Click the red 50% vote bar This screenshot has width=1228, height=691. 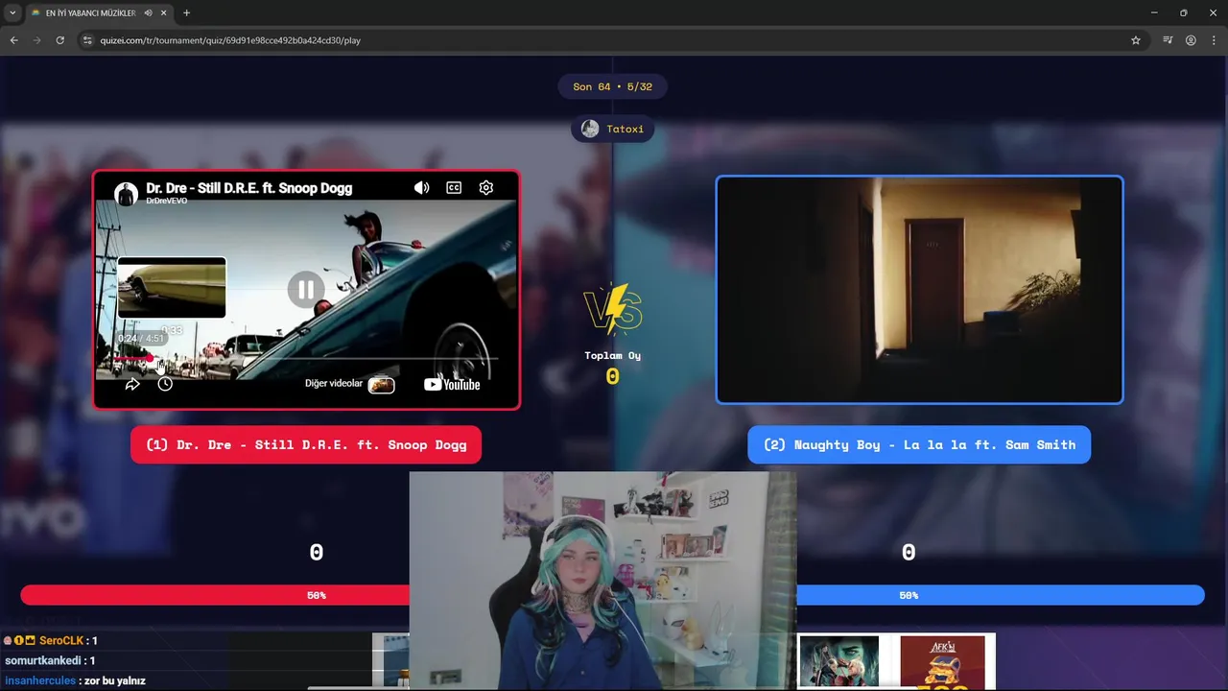coord(215,595)
